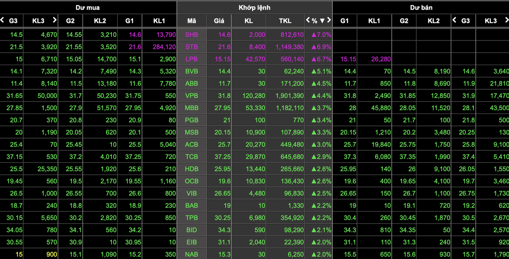Open the VIB stock symbol
Image resolution: width=509 pixels, height=259 pixels.
(x=192, y=193)
